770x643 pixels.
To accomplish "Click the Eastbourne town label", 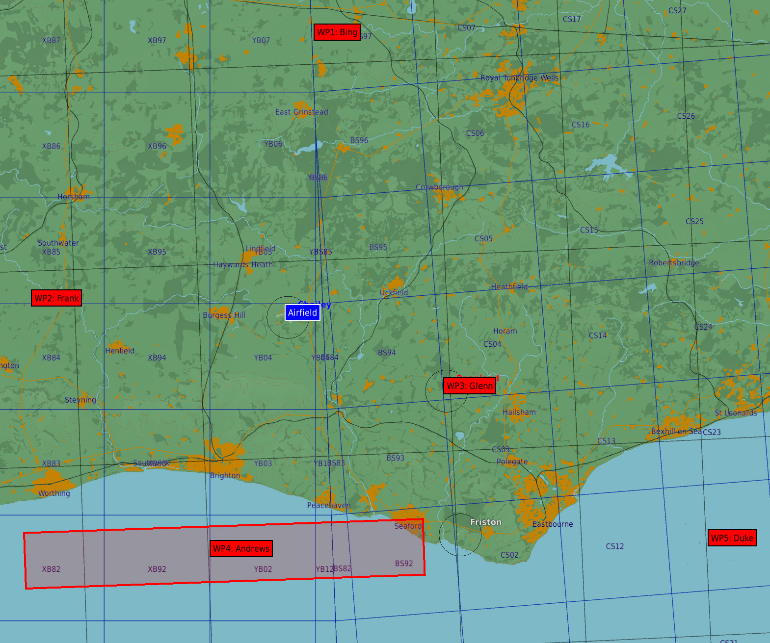I will pos(553,524).
